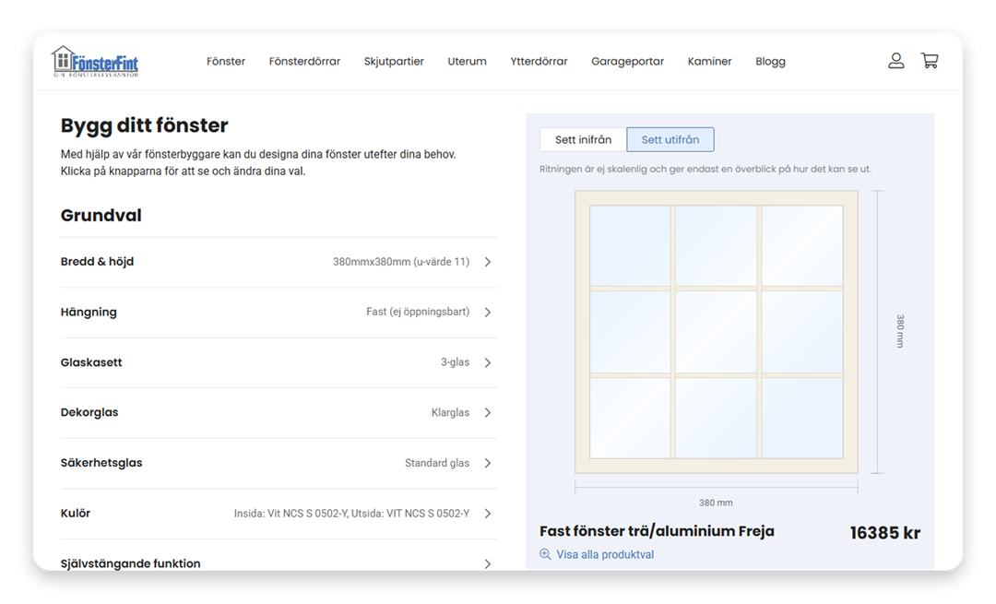Open the shopping cart icon

[x=930, y=61]
